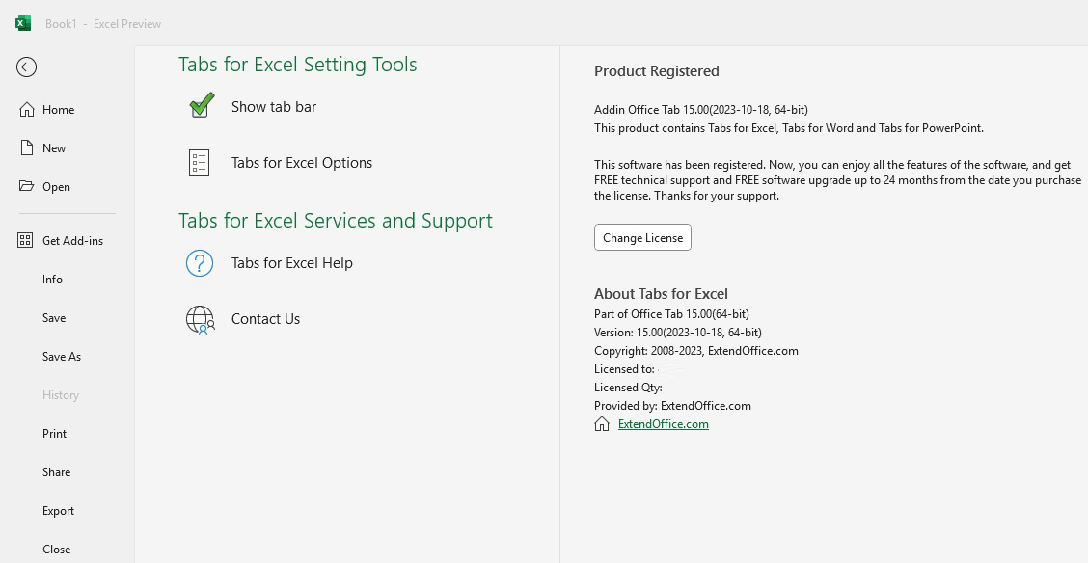Open the Export page
1088x563 pixels.
(58, 511)
